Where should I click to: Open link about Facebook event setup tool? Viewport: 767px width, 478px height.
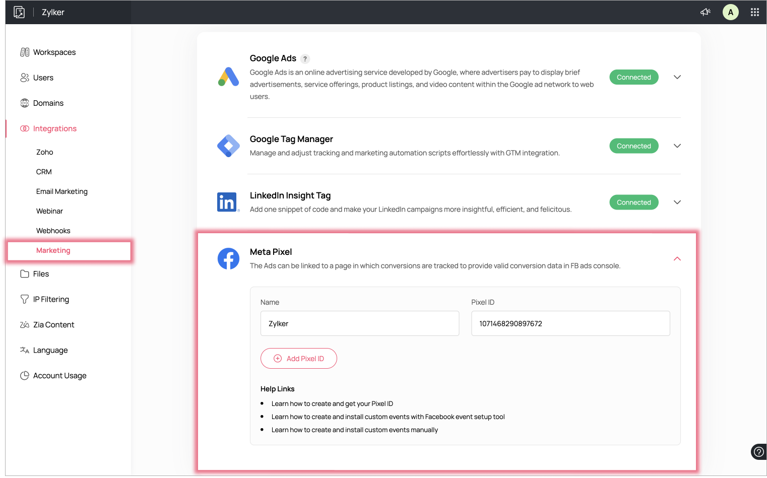point(388,417)
